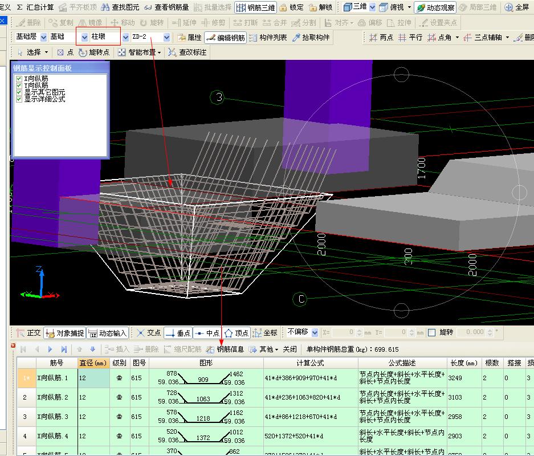
Task: Toggle 显示详细公式 checkbox
Action: [x=19, y=99]
